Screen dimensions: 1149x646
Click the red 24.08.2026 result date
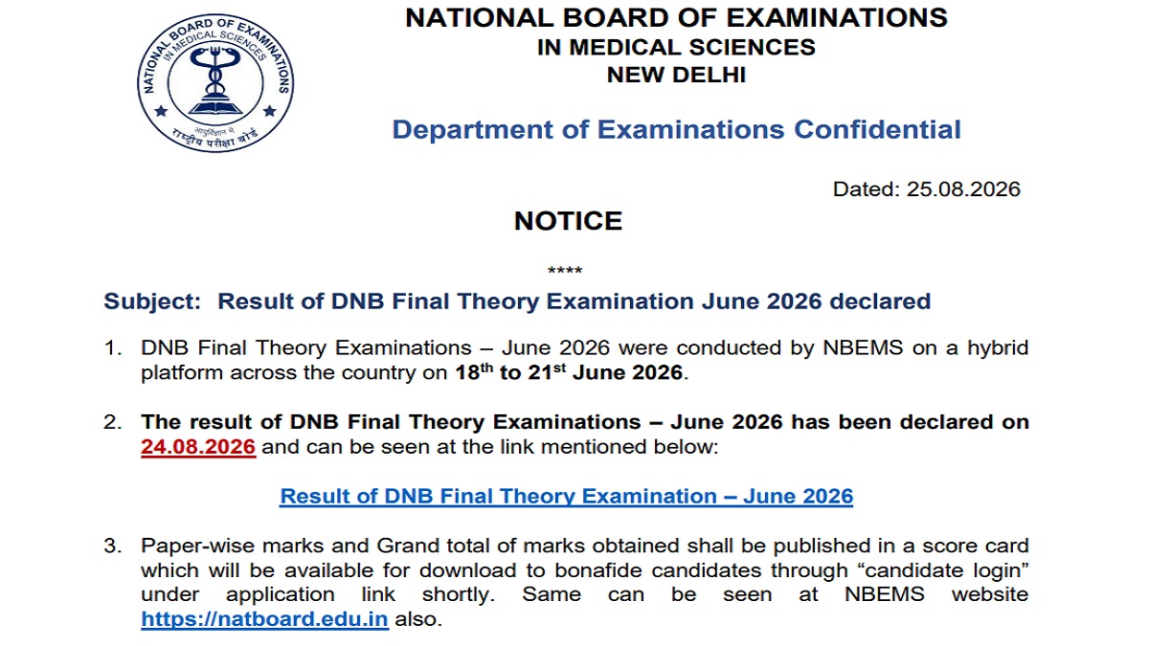tap(198, 446)
